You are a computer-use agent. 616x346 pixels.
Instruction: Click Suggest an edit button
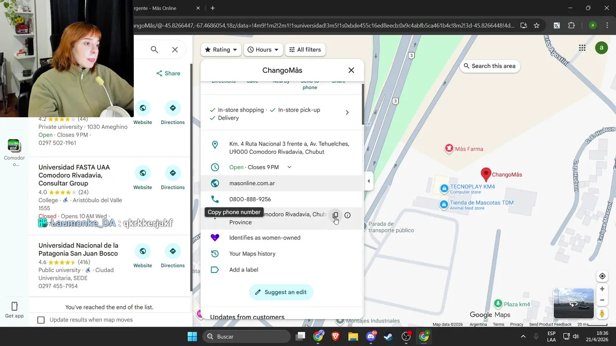[281, 292]
